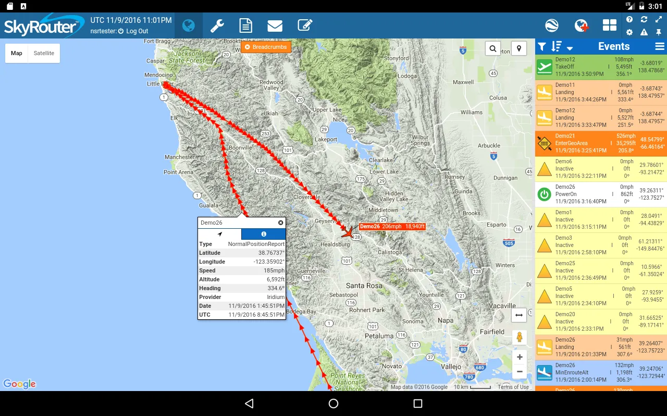667x416 pixels.
Task: Open the document reports icon
Action: point(246,25)
